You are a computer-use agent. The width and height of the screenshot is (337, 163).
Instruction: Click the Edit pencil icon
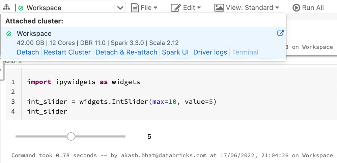coord(176,7)
